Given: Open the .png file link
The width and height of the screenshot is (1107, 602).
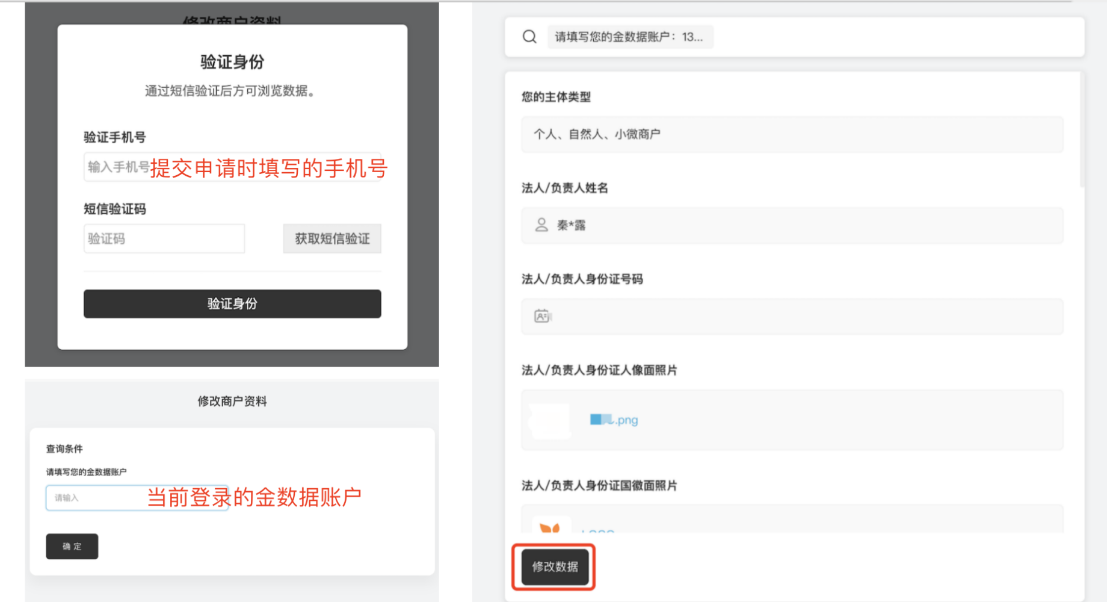Looking at the screenshot, I should pyautogui.click(x=614, y=420).
